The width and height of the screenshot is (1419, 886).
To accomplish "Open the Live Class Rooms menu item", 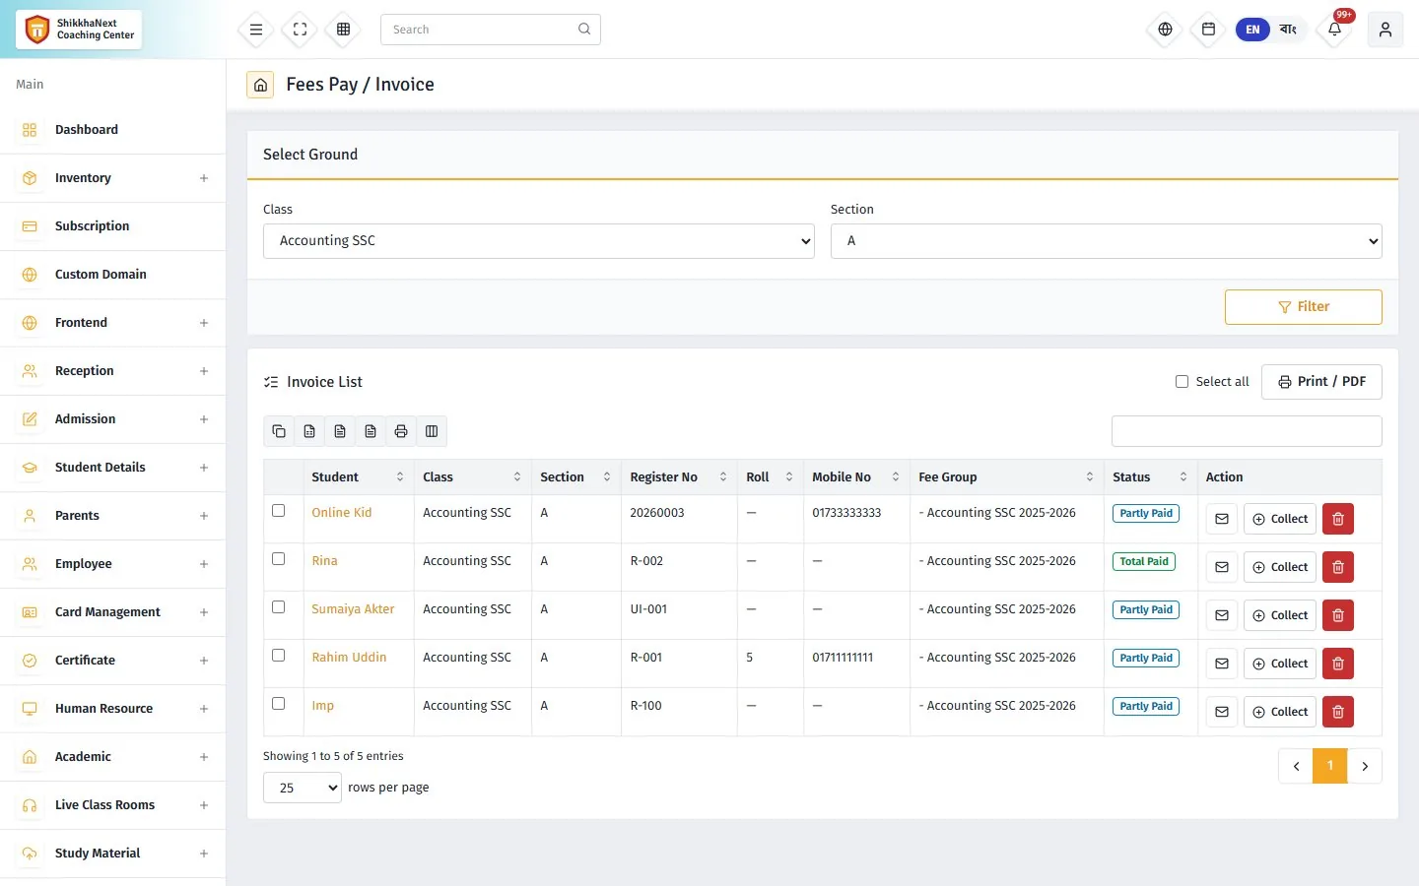I will [113, 805].
